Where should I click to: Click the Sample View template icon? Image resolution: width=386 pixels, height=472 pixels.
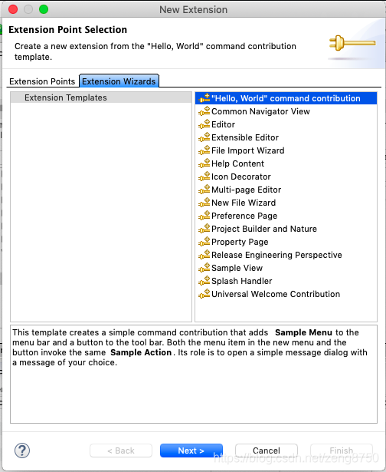(x=204, y=268)
